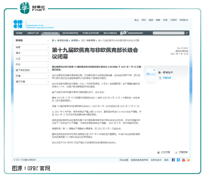Open the PUBLICATIONS menu item
The width and height of the screenshot is (206, 176).
point(91,33)
